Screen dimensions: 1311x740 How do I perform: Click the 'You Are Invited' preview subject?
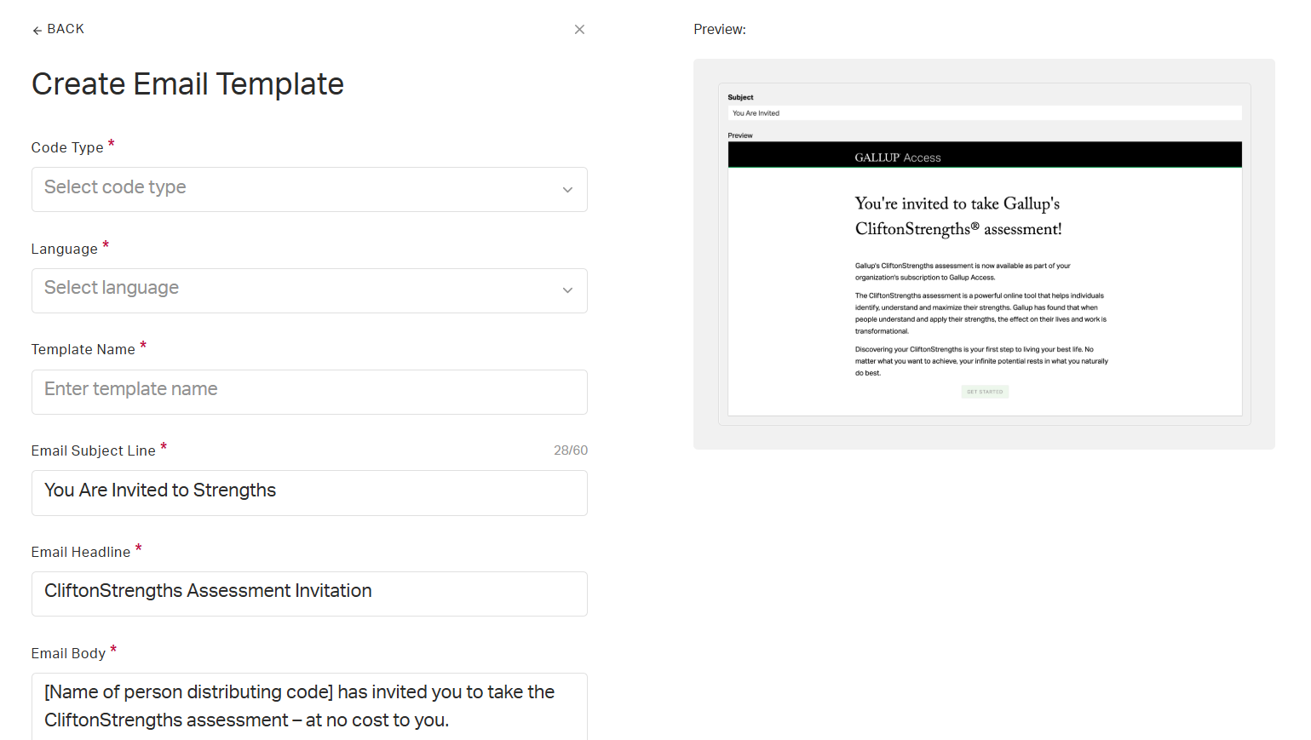click(x=756, y=113)
